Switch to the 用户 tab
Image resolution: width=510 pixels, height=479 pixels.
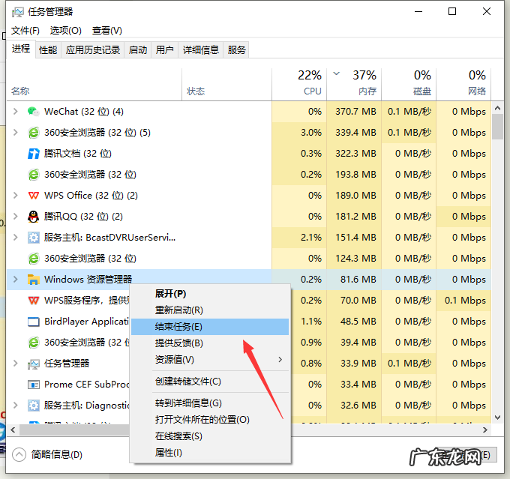tap(164, 50)
